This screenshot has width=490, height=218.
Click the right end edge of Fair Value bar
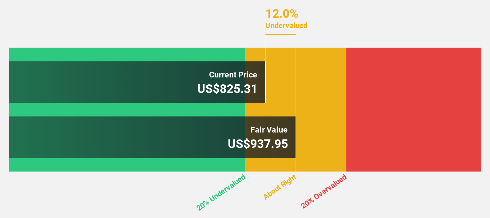(x=296, y=137)
